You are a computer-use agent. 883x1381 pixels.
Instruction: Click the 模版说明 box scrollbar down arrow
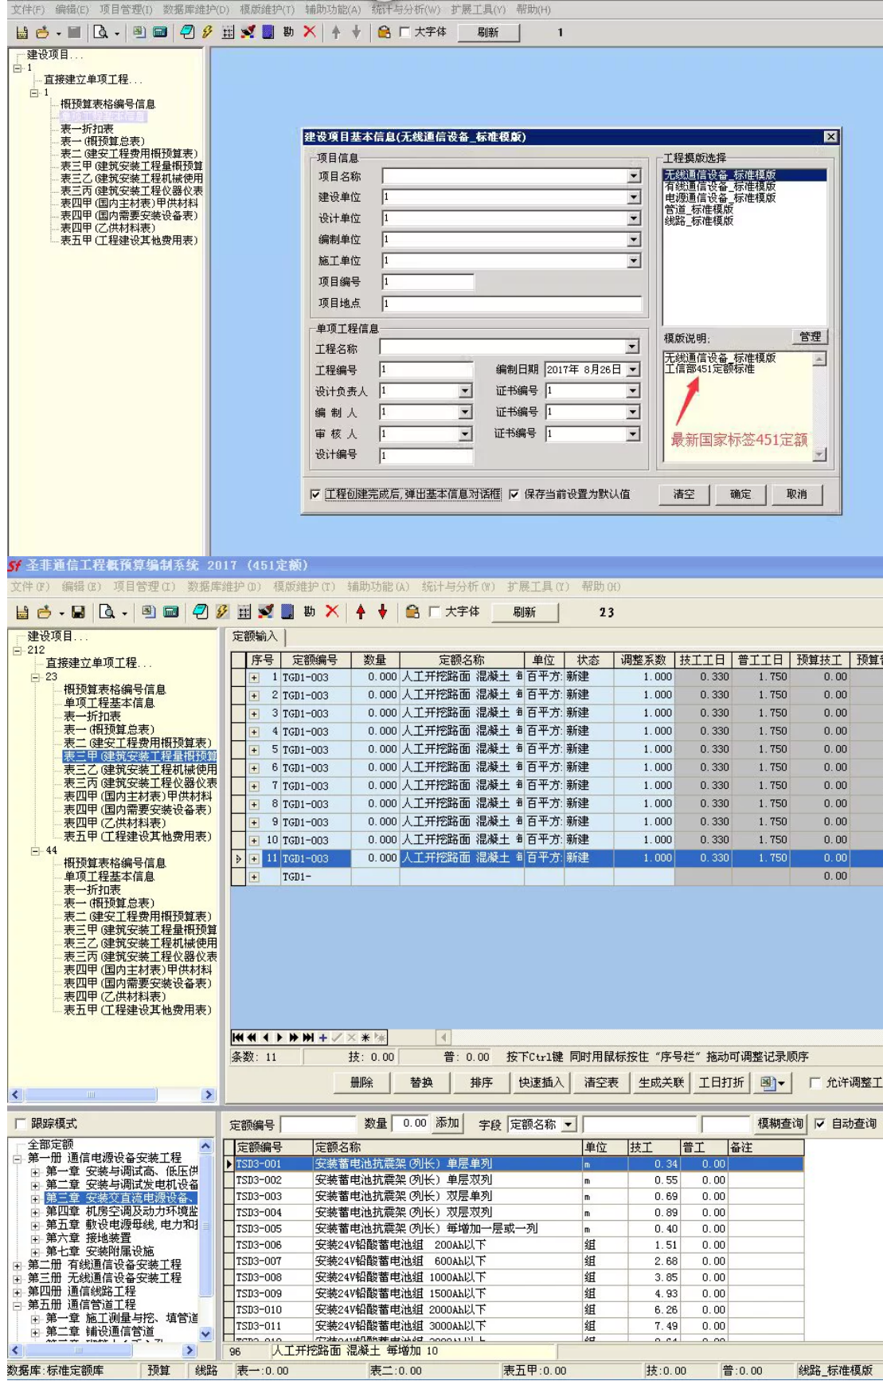[x=819, y=454]
